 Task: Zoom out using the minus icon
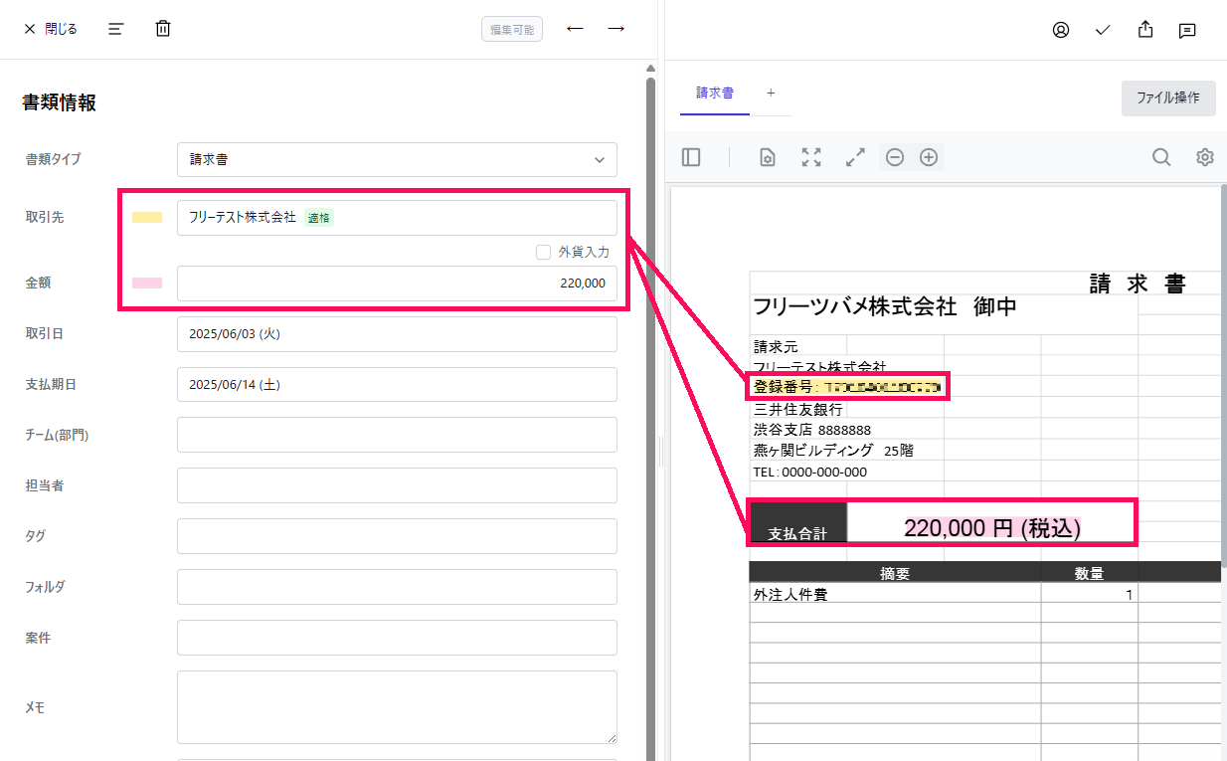click(x=895, y=156)
